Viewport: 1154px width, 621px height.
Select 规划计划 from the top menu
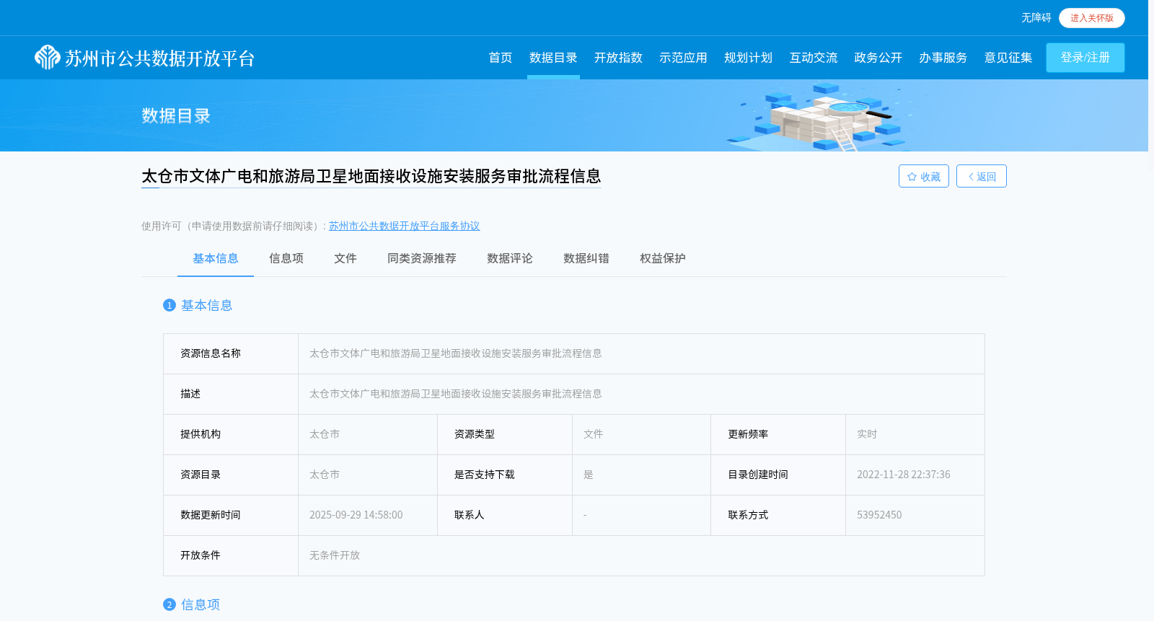point(748,58)
